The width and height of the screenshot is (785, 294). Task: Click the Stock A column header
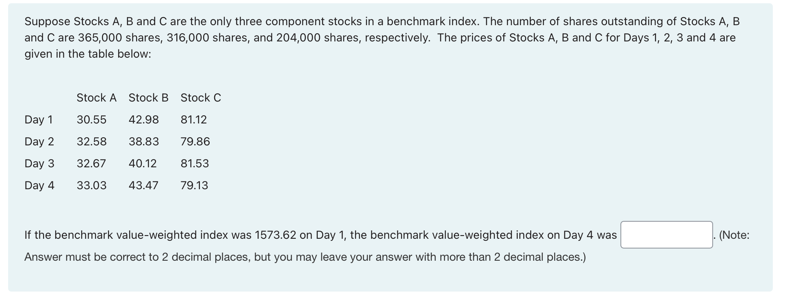coord(96,97)
